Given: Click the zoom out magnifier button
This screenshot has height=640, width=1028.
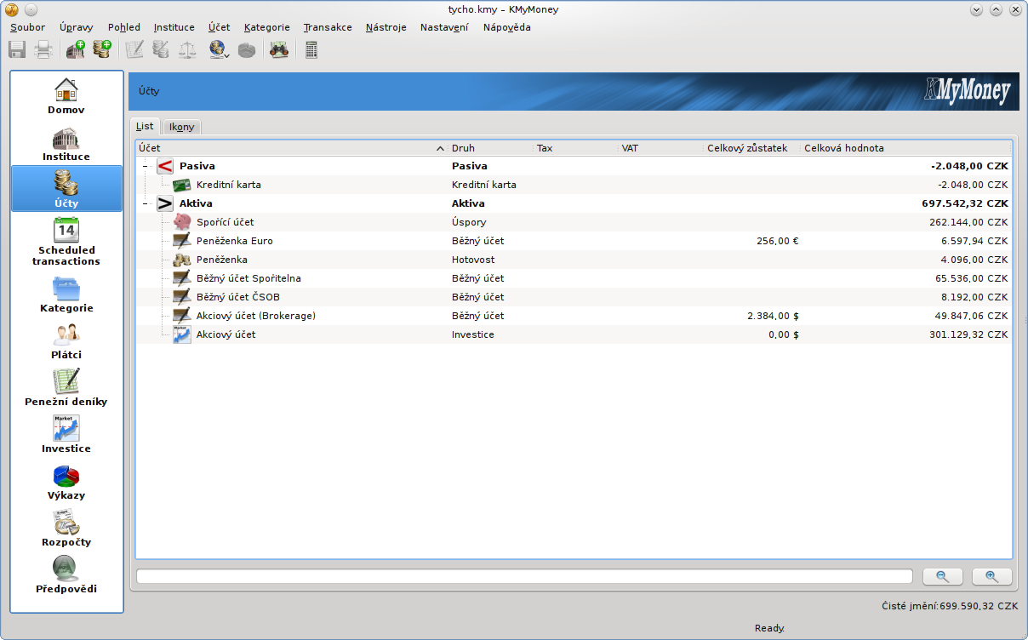Looking at the screenshot, I should click(943, 576).
